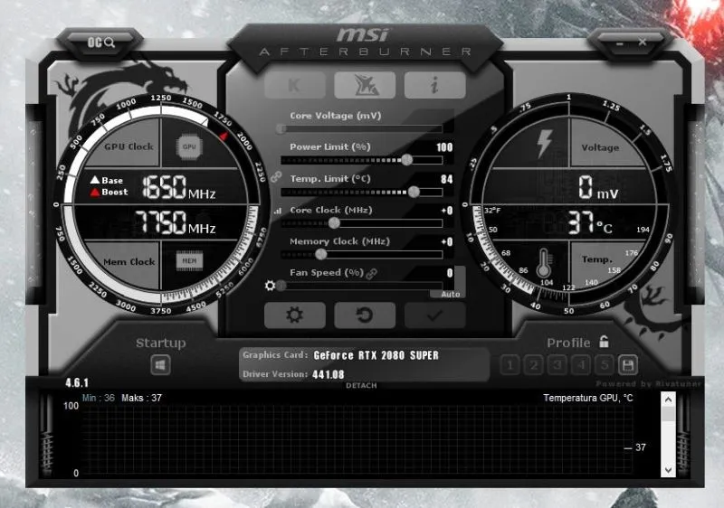The width and height of the screenshot is (724, 508).
Task: Minimize the Afterburner window
Action: pyautogui.click(x=620, y=43)
